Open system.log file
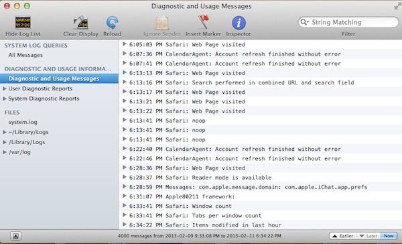 coord(23,122)
